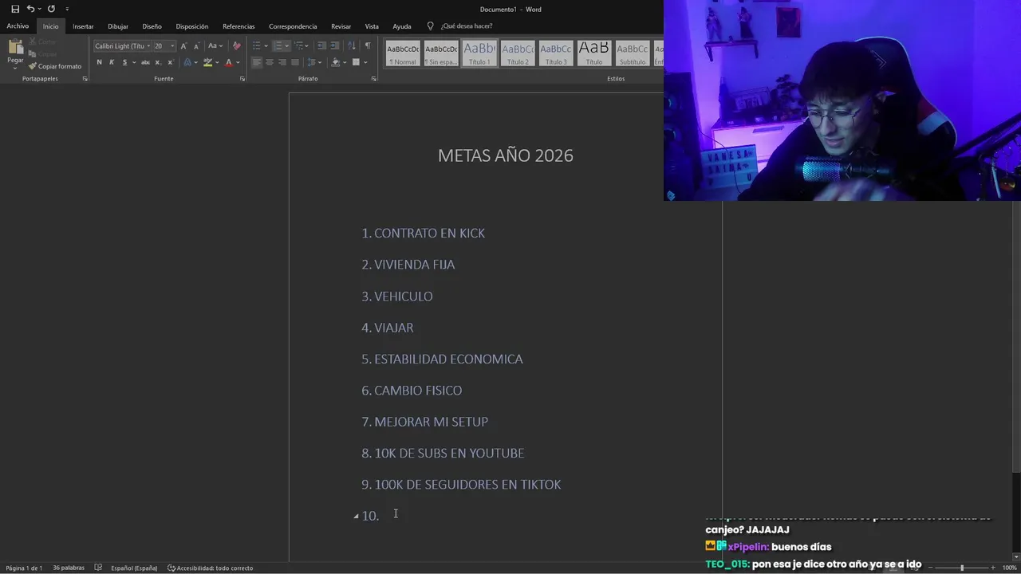Screen dimensions: 1021x574
Task: Toggle strikethrough abc formatting
Action: (145, 62)
